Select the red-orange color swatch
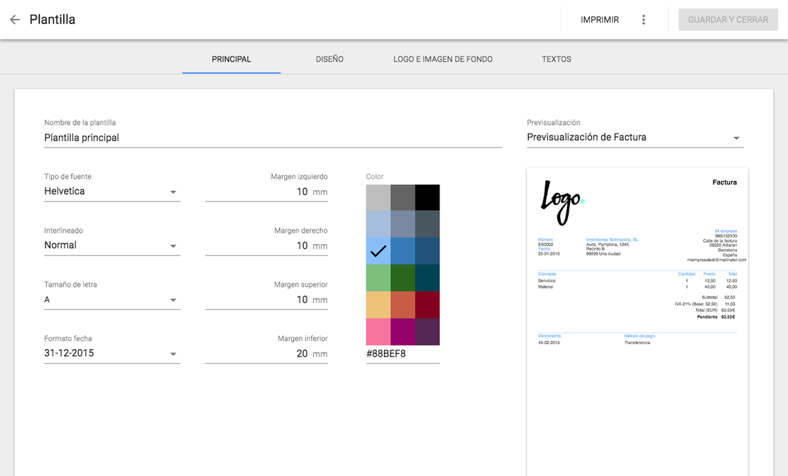 (403, 305)
